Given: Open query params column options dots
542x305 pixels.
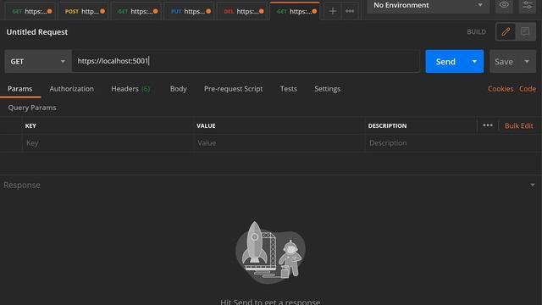Looking at the screenshot, I should click(x=488, y=125).
